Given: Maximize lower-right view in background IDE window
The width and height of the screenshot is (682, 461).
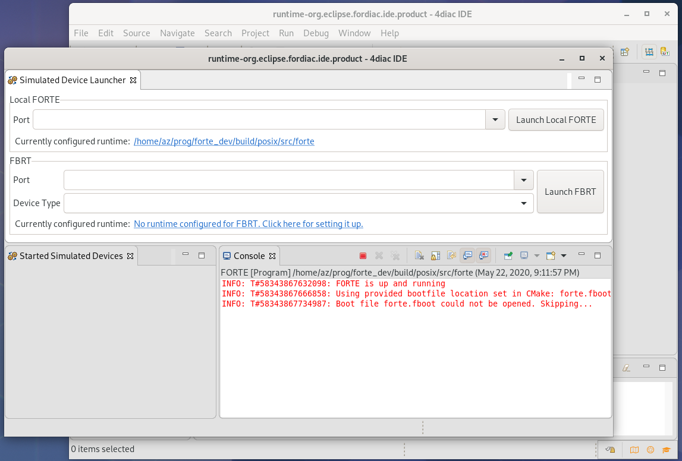Looking at the screenshot, I should (x=662, y=368).
